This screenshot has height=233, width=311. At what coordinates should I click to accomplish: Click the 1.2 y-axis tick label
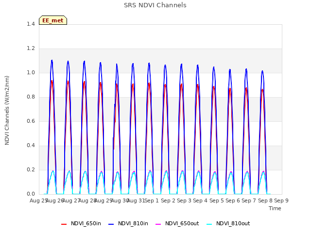[31, 49]
